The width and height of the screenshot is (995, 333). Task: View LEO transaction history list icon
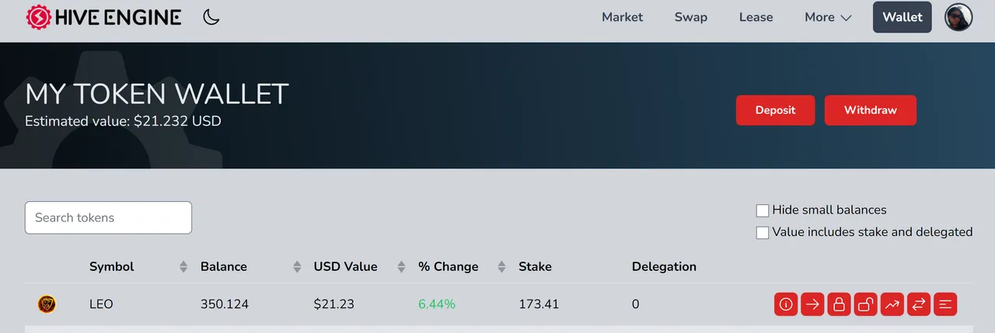point(945,304)
